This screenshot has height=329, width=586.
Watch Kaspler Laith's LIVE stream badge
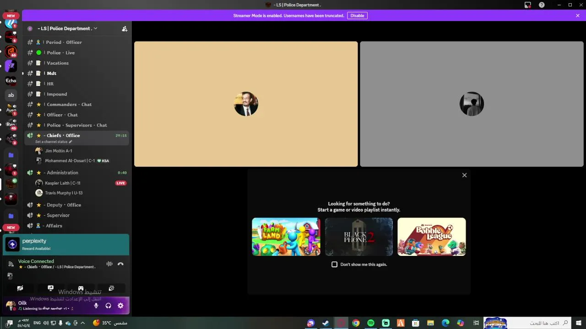[120, 183]
